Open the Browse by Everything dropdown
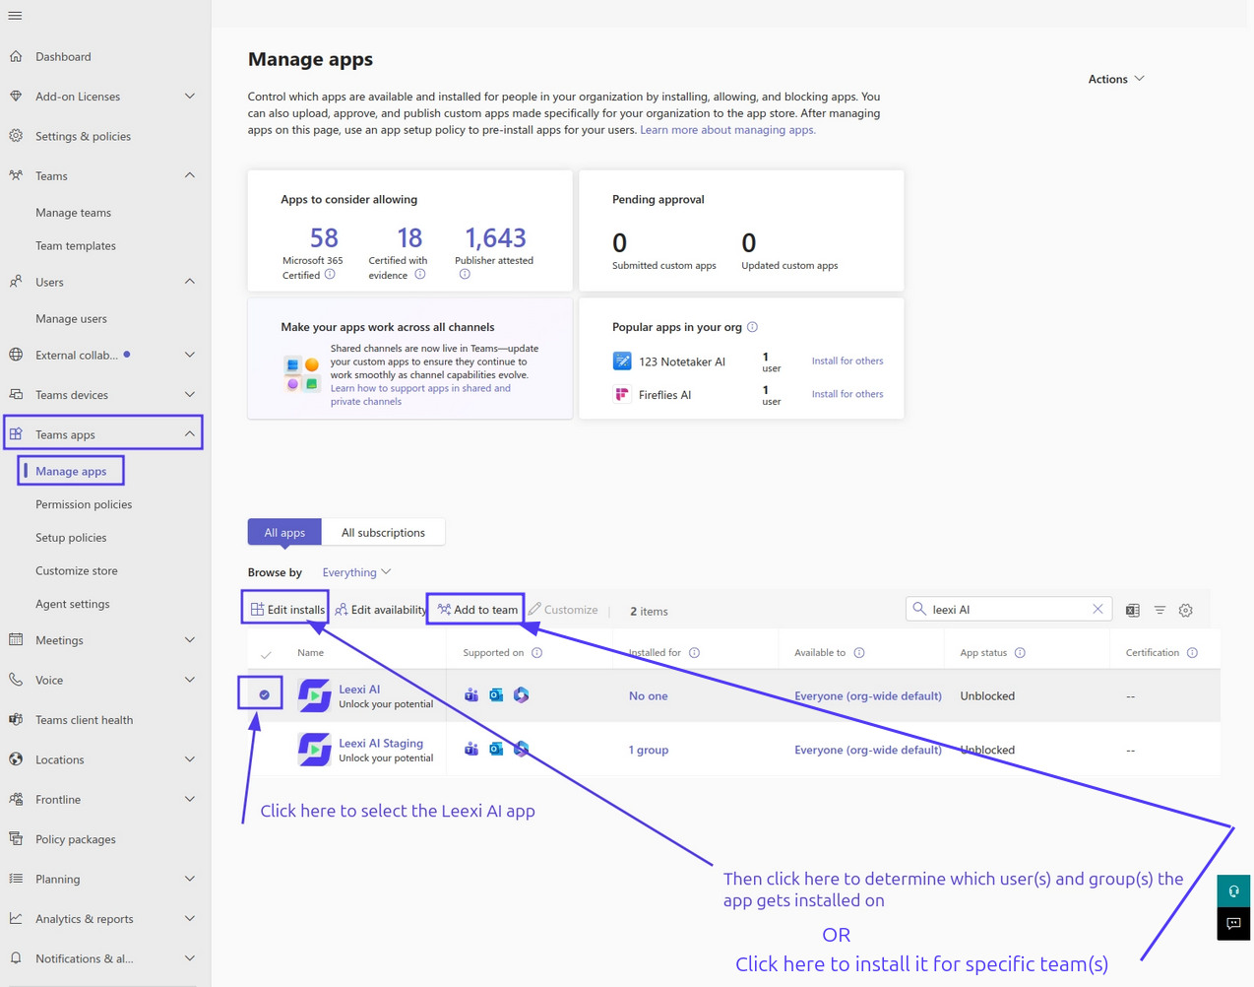 click(356, 572)
